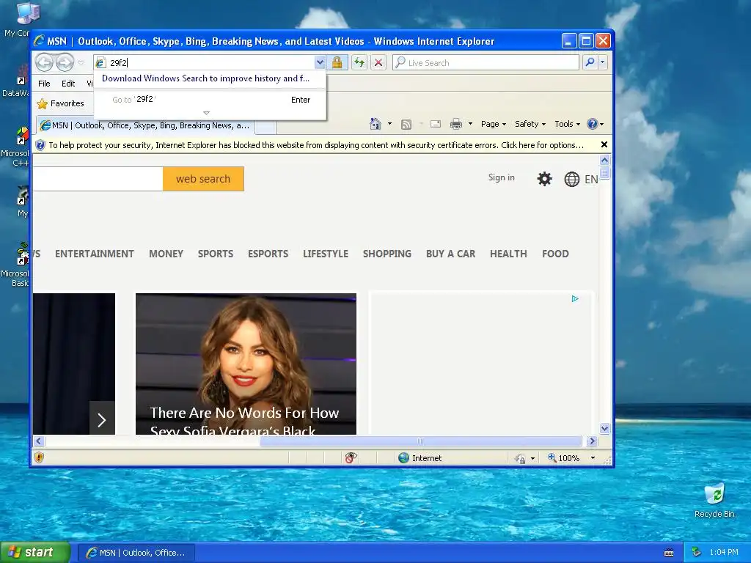This screenshot has width=751, height=563.
Task: Open MSN settings gear icon
Action: pyautogui.click(x=545, y=179)
